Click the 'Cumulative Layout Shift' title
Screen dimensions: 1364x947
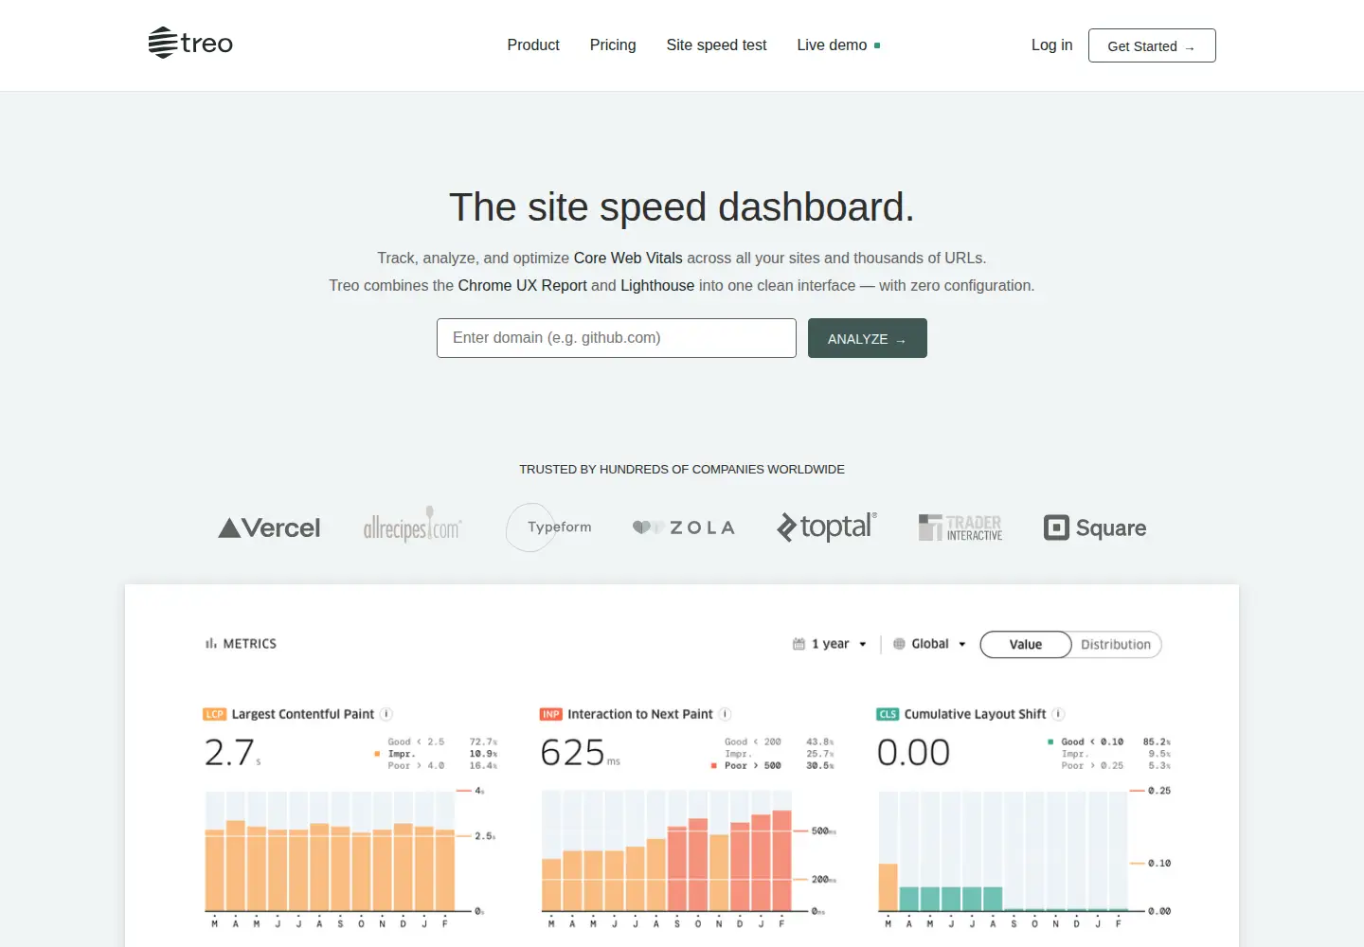point(976,714)
